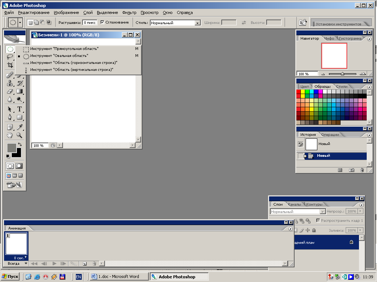The image size is (377, 282).
Task: Play the animation
Action: (x=54, y=264)
